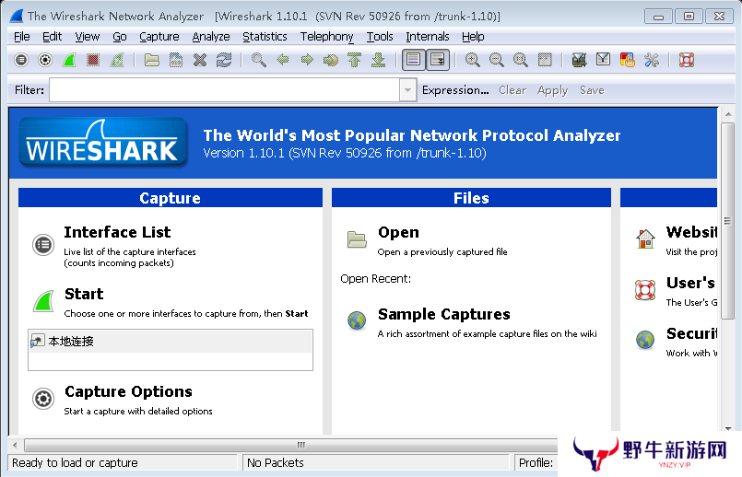
Task: Open the Security link
Action: click(691, 333)
